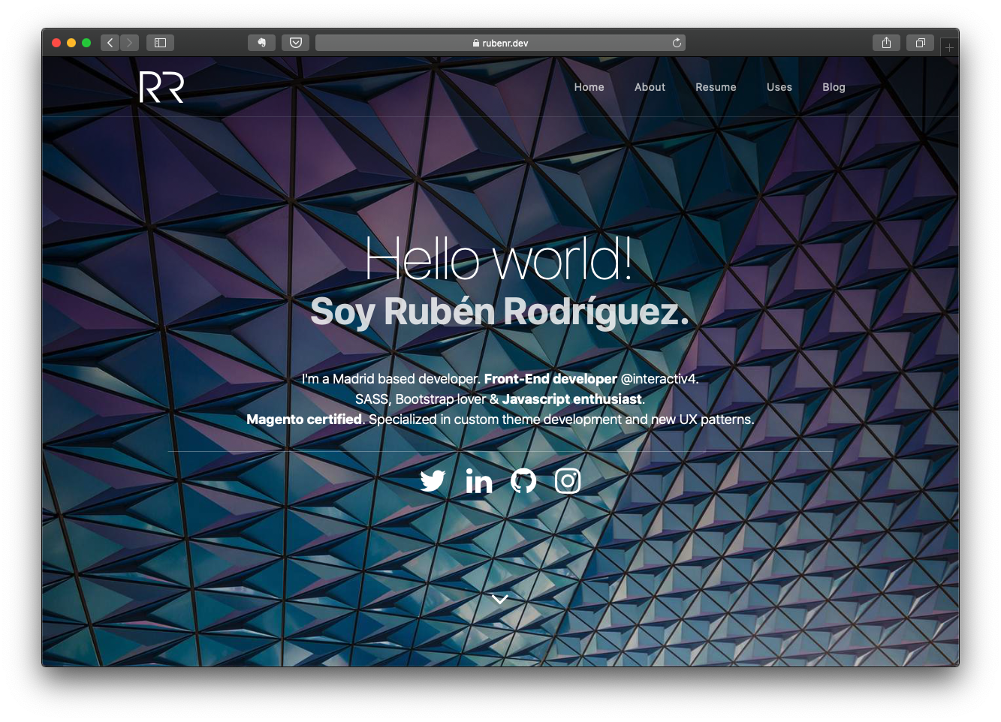Click the rubenr.dev address bar
1001x722 pixels.
(x=500, y=43)
